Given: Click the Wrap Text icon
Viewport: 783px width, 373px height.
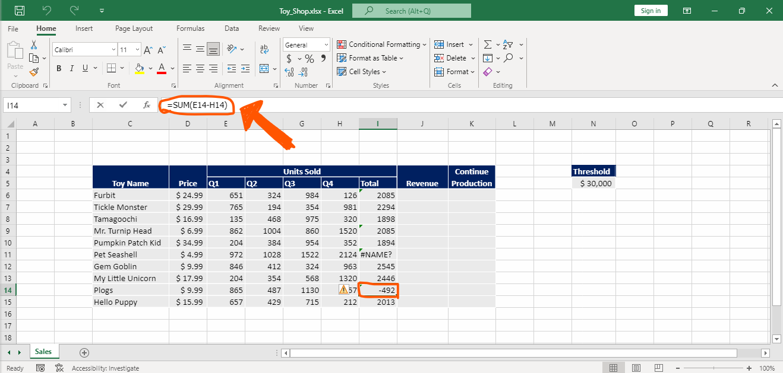Looking at the screenshot, I should (x=264, y=49).
